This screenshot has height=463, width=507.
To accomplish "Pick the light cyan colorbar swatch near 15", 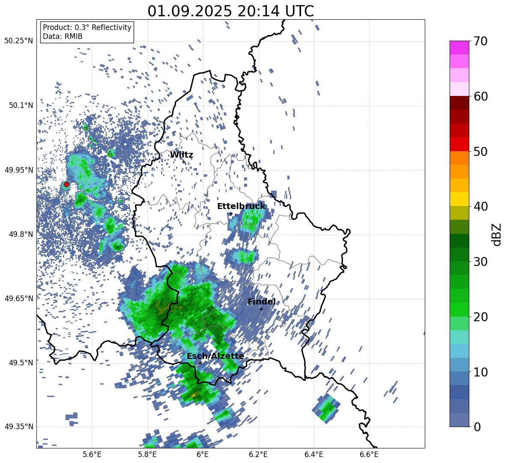I will [x=459, y=337].
